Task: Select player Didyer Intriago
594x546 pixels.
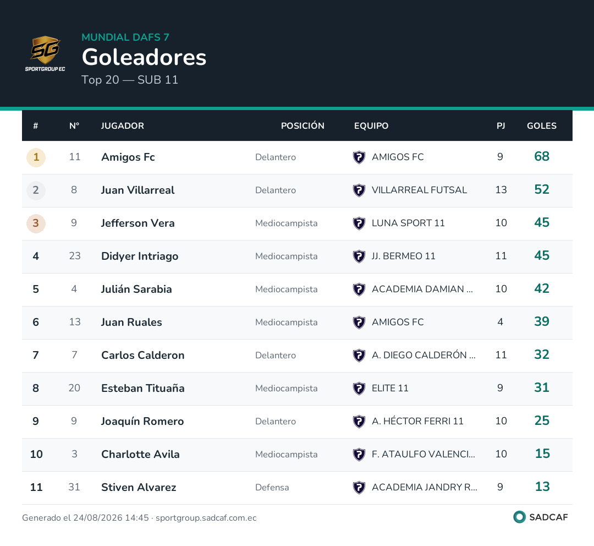Action: click(x=140, y=256)
